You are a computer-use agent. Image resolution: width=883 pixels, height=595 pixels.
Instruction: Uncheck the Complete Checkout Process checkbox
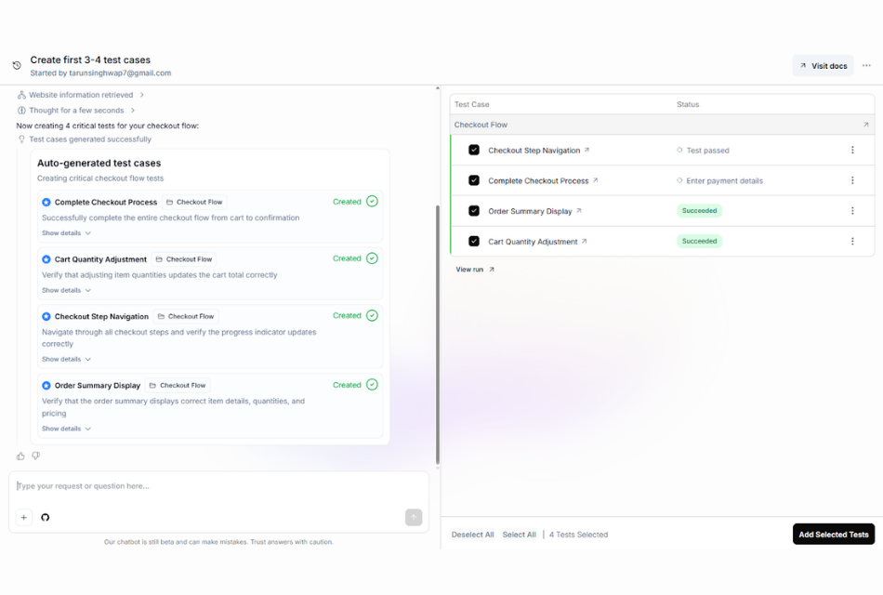474,180
